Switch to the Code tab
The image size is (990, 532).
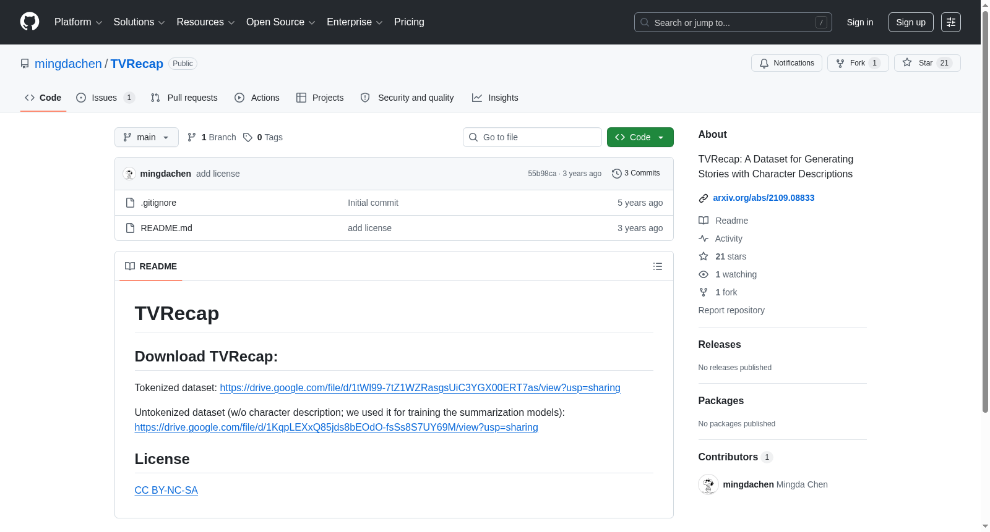pyautogui.click(x=43, y=98)
